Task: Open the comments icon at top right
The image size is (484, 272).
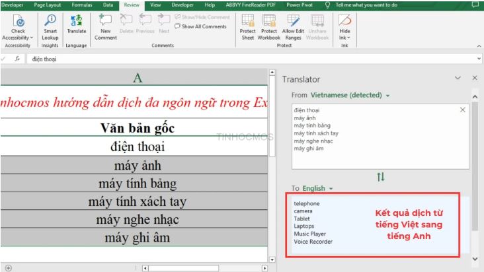Action: tap(475, 5)
